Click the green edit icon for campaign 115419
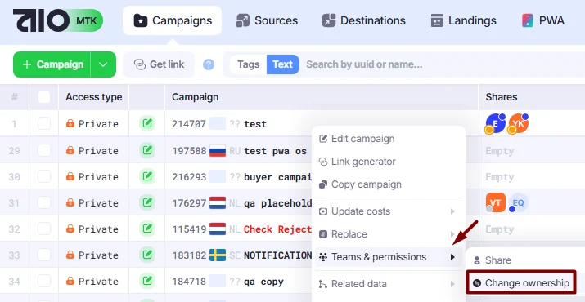The image size is (585, 302). click(x=147, y=229)
